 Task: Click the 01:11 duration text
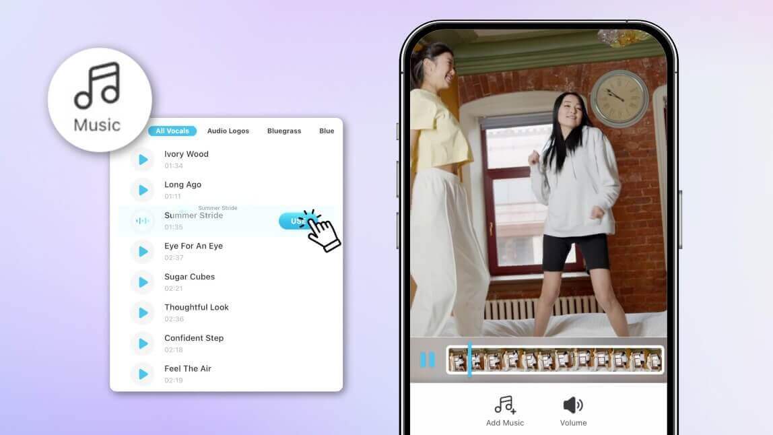pos(172,197)
